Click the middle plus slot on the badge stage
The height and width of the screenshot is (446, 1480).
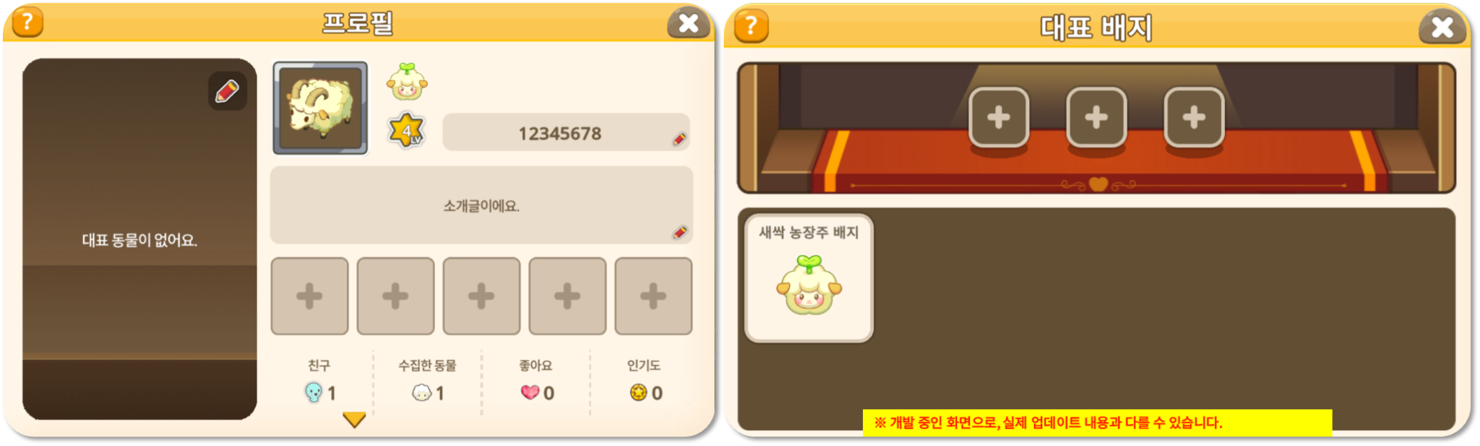pos(1096,118)
